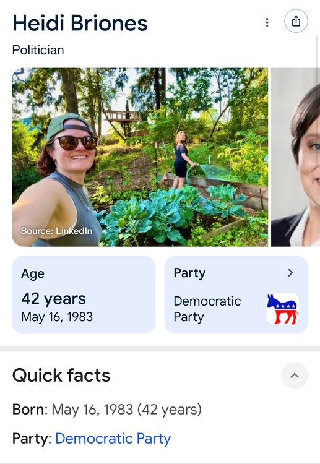Click the Age label on the card
Screen dimensions: 320x464
33,273
